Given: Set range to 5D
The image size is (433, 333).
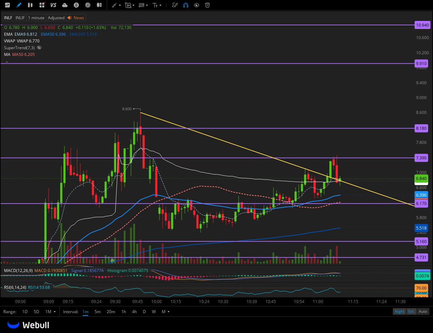Looking at the screenshot, I should [x=36, y=311].
